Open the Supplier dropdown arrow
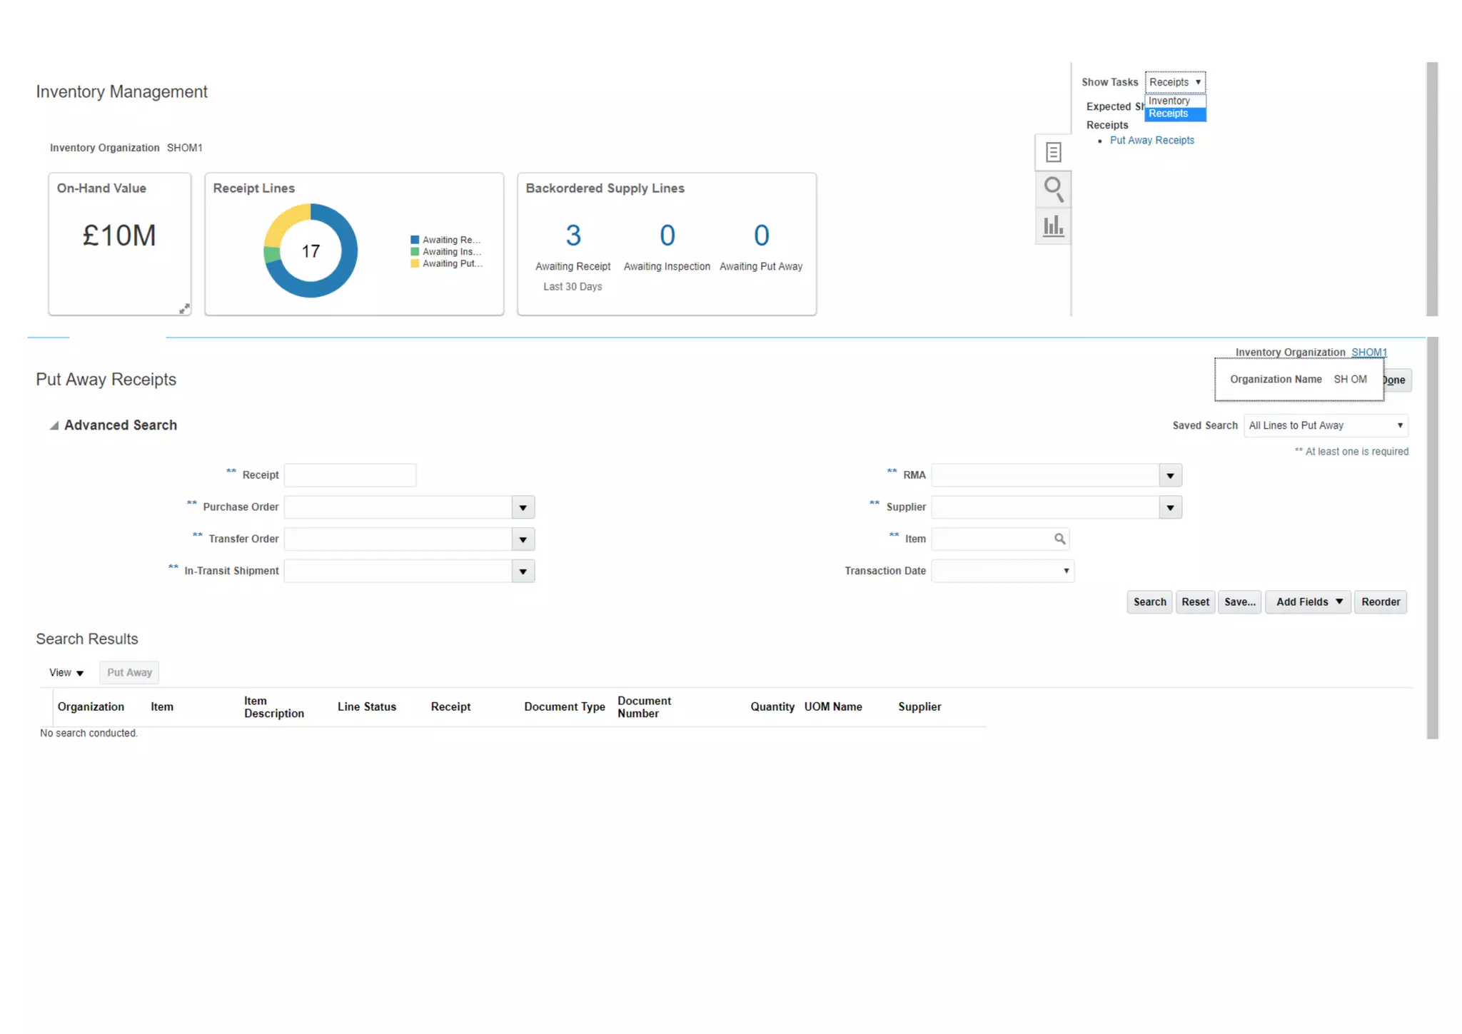Screen dimensions: 1462x1034 (1170, 507)
